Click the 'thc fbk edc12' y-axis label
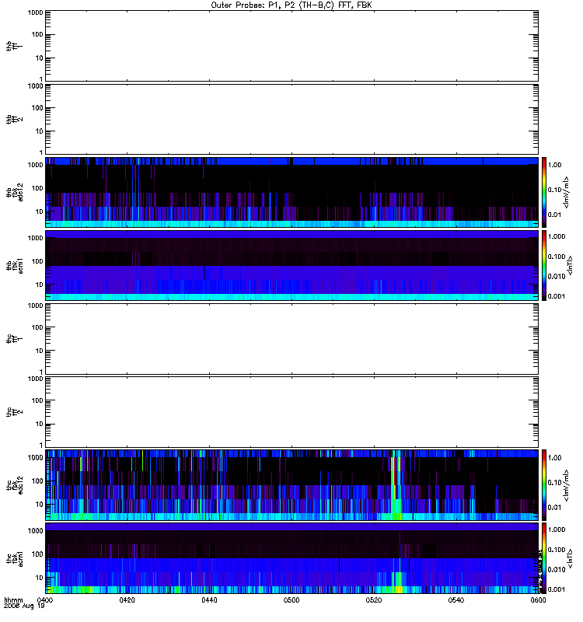The width and height of the screenshot is (583, 622). pyautogui.click(x=14, y=484)
